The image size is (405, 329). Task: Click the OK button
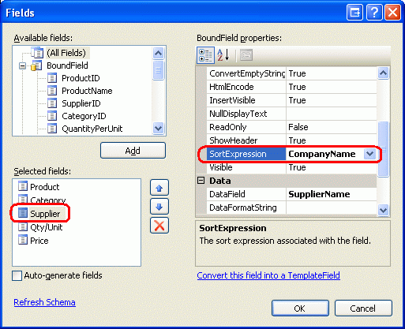(300, 308)
